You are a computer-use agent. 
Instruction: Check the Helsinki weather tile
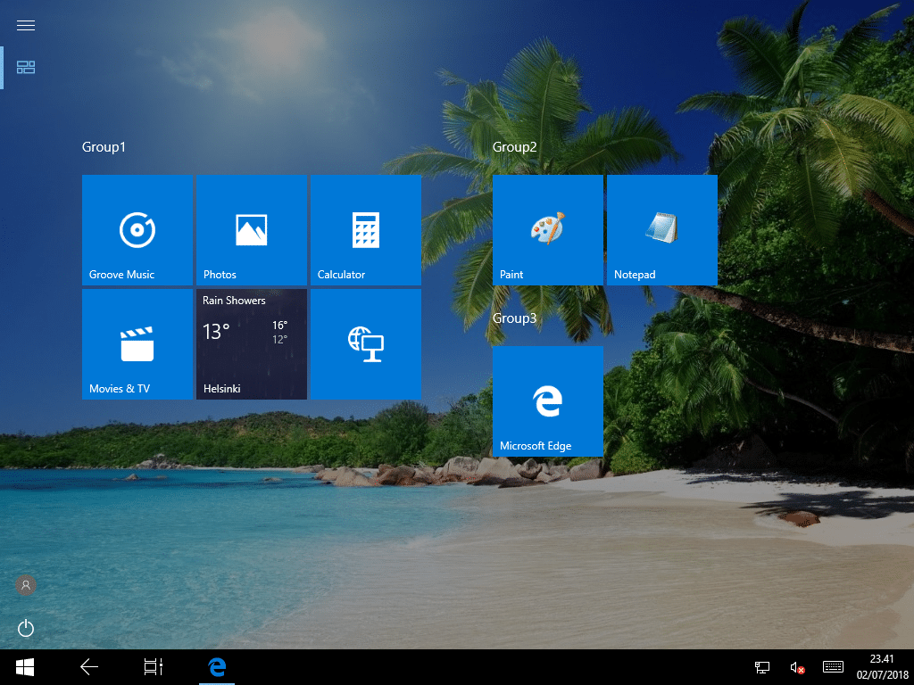point(251,343)
